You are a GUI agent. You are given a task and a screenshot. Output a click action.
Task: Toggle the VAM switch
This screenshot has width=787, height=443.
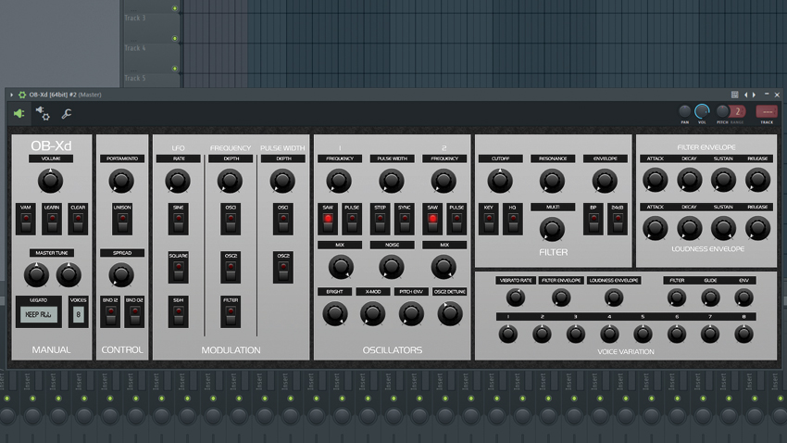pyautogui.click(x=26, y=220)
